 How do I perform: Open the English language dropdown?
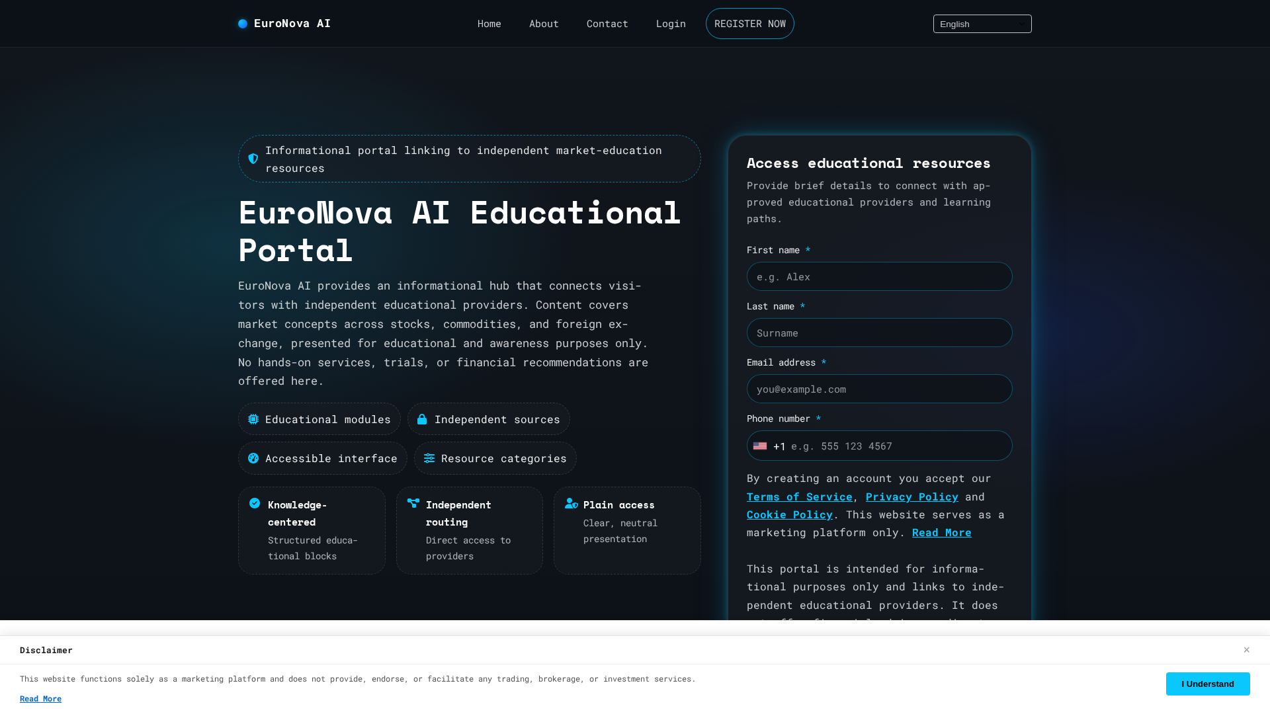pyautogui.click(x=982, y=24)
